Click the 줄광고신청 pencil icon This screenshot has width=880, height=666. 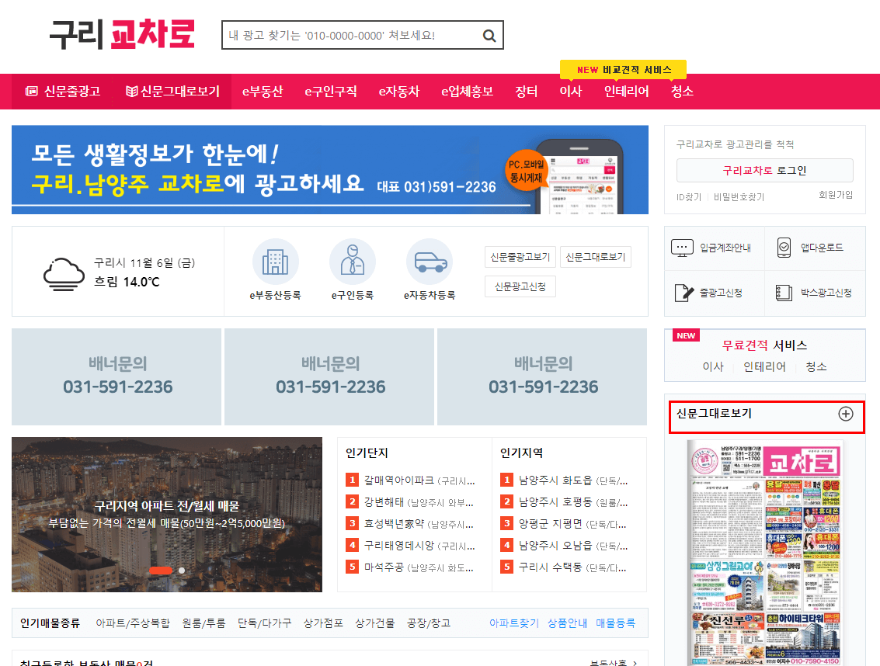coord(683,293)
